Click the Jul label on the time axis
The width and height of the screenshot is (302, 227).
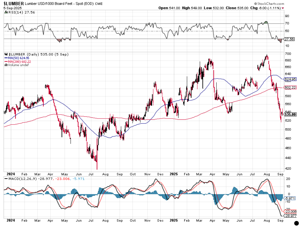(x=92, y=174)
